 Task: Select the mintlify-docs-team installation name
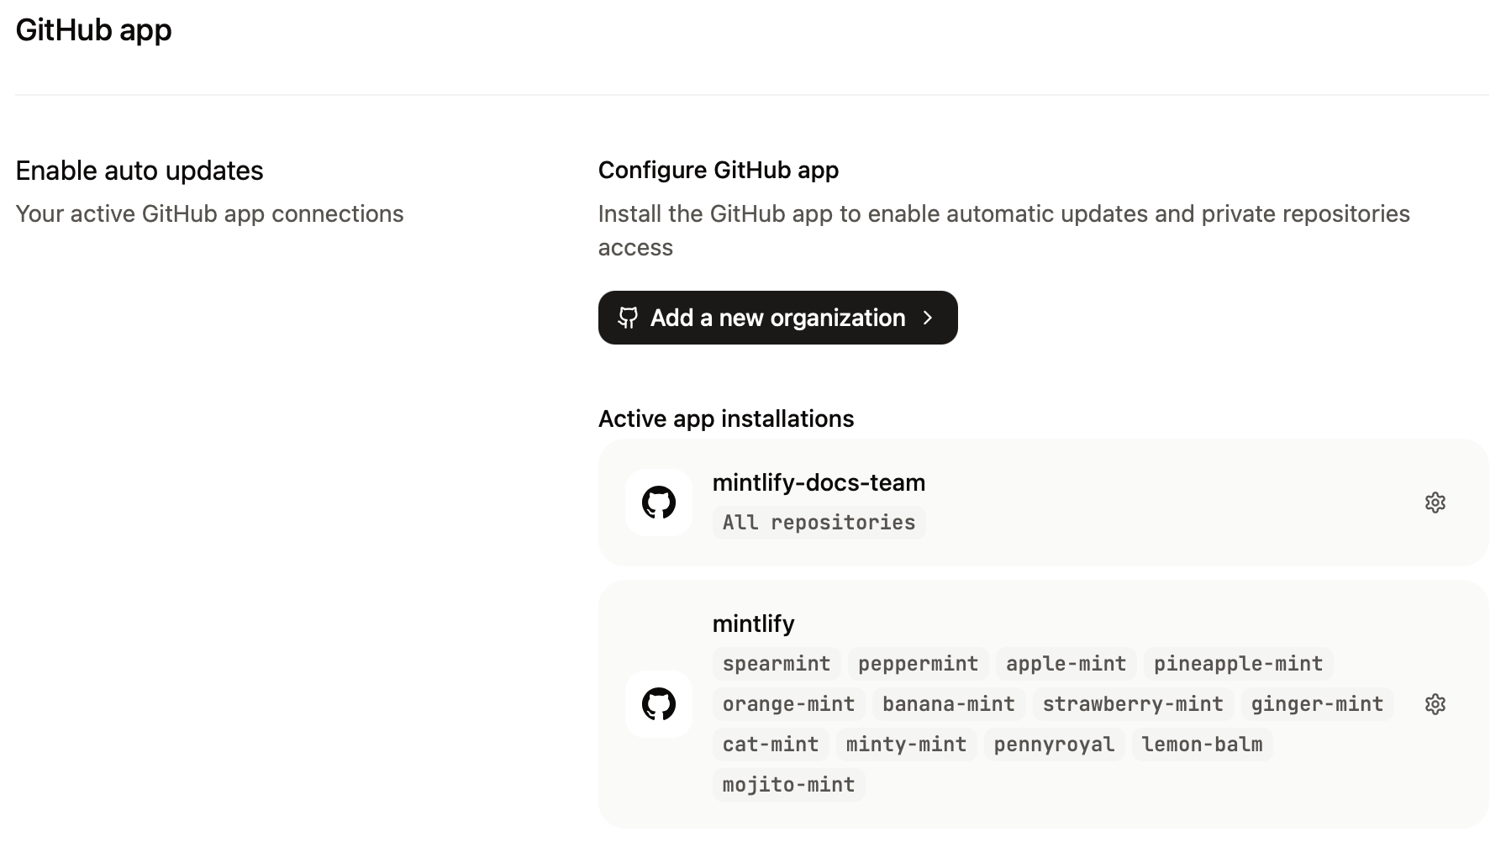pyautogui.click(x=819, y=482)
